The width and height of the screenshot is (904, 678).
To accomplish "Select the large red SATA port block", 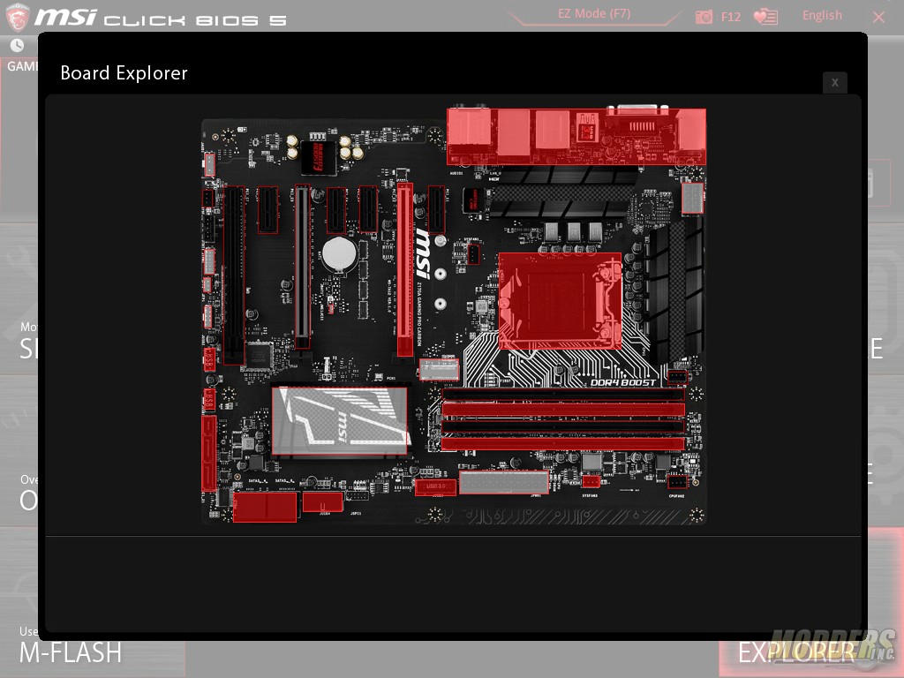I will pos(265,507).
